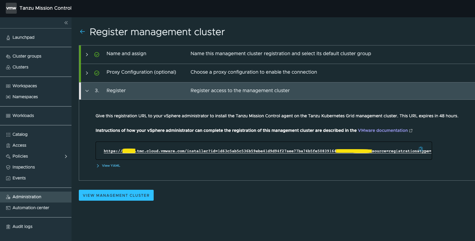The width and height of the screenshot is (475, 241).
Task: Expand the Policies submenu
Action: (x=66, y=156)
